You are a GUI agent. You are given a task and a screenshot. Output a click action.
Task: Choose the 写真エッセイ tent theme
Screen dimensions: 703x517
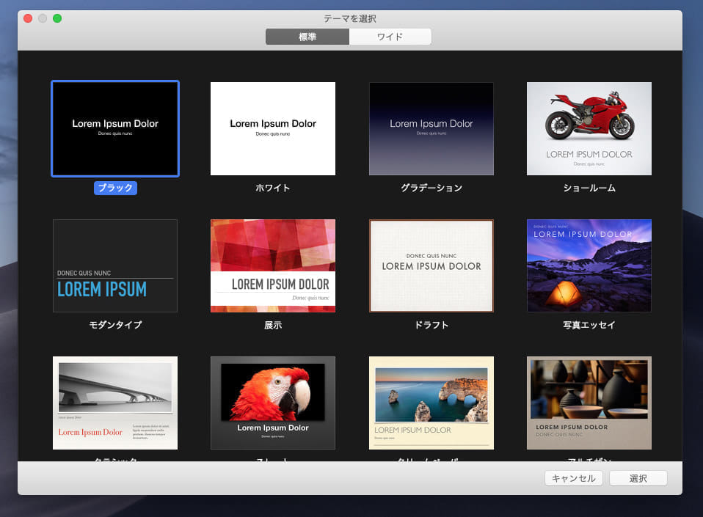589,265
